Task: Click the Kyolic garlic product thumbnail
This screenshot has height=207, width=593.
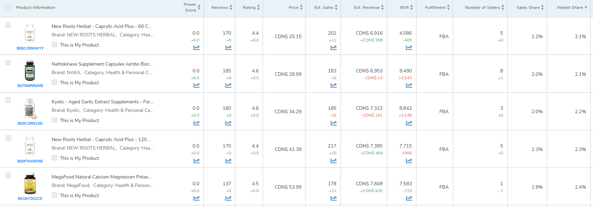Action: coord(30,108)
